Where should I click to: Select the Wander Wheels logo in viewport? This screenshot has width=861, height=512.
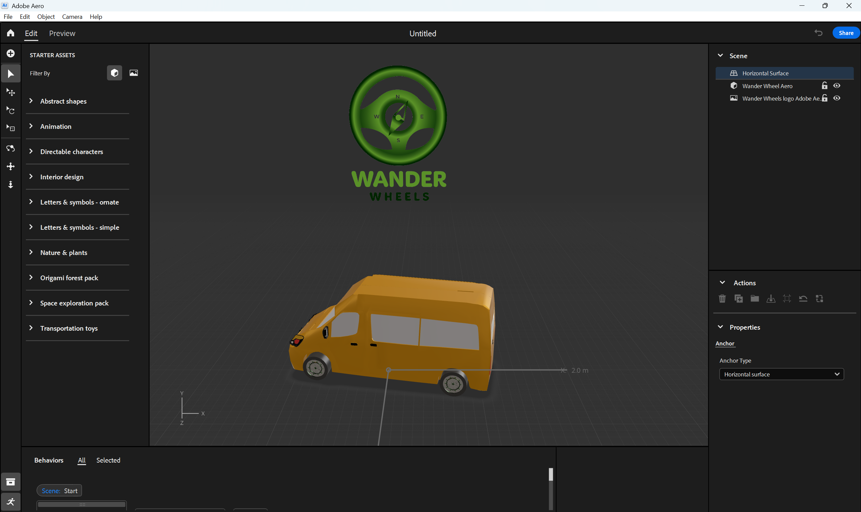click(398, 133)
